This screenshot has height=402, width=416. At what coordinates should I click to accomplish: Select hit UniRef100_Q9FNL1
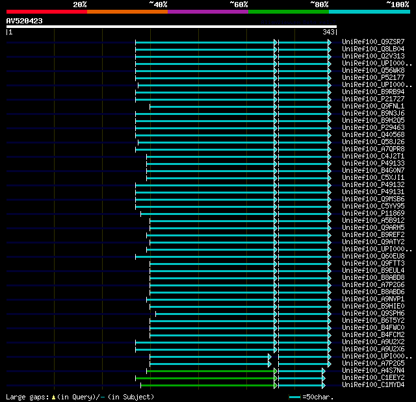coord(373,107)
